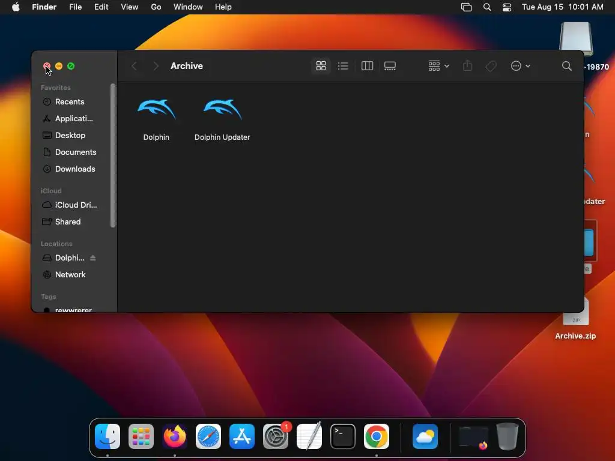Screen dimensions: 615x461
Task: Select the Dolphin app icon
Action: (156, 110)
